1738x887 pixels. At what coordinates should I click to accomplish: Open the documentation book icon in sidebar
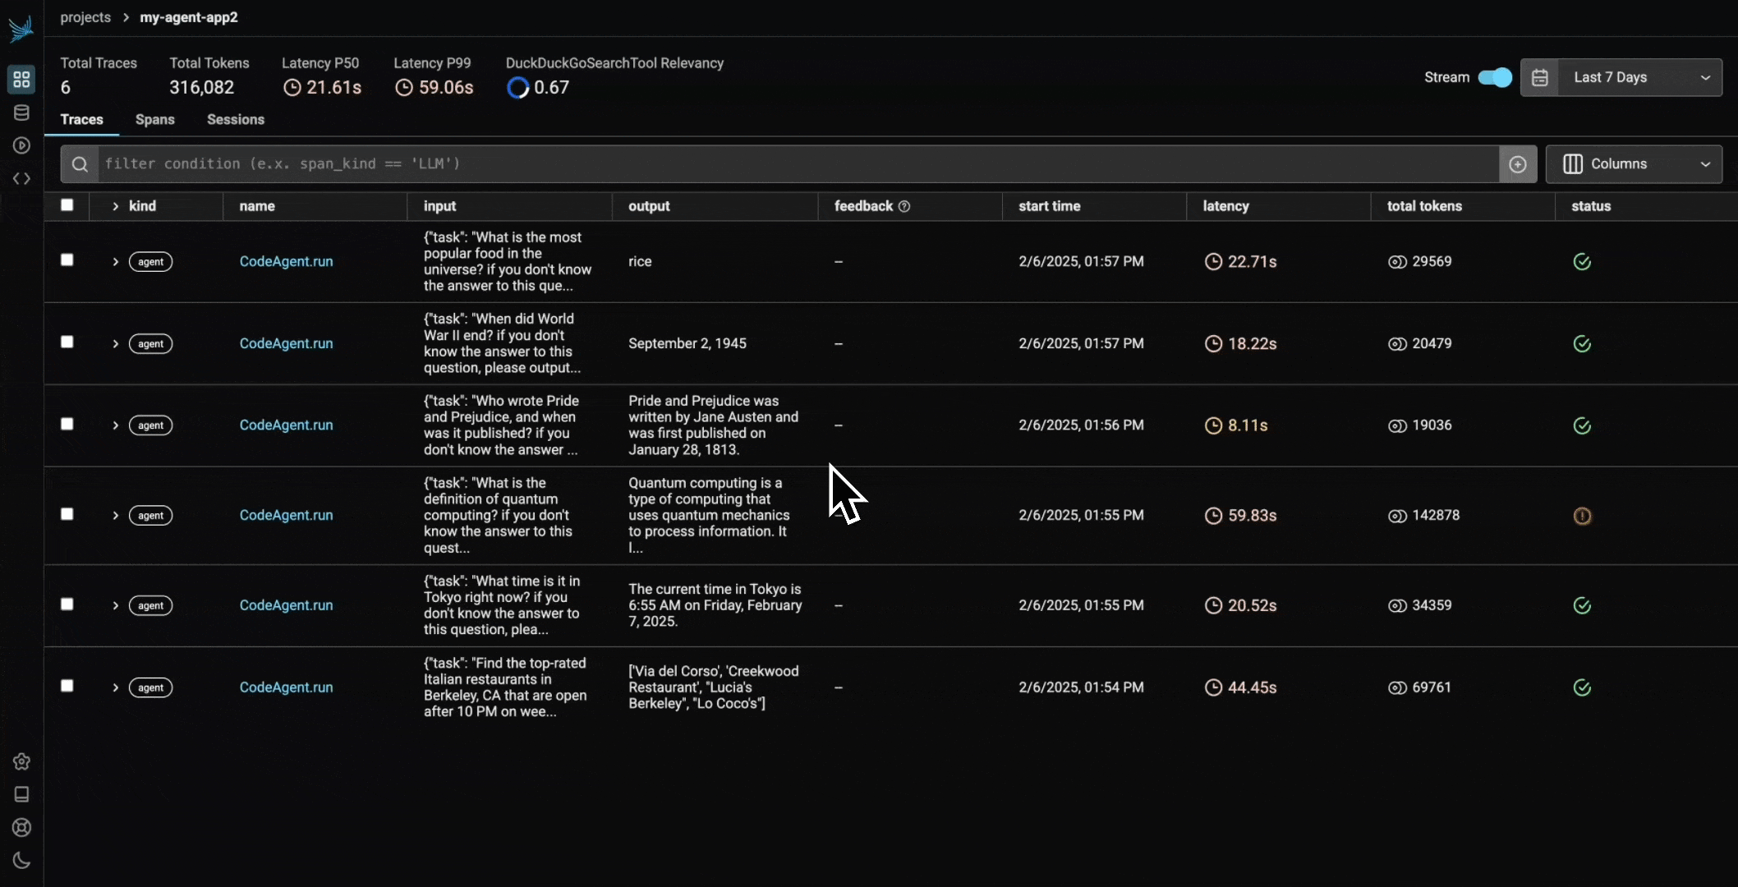coord(21,794)
